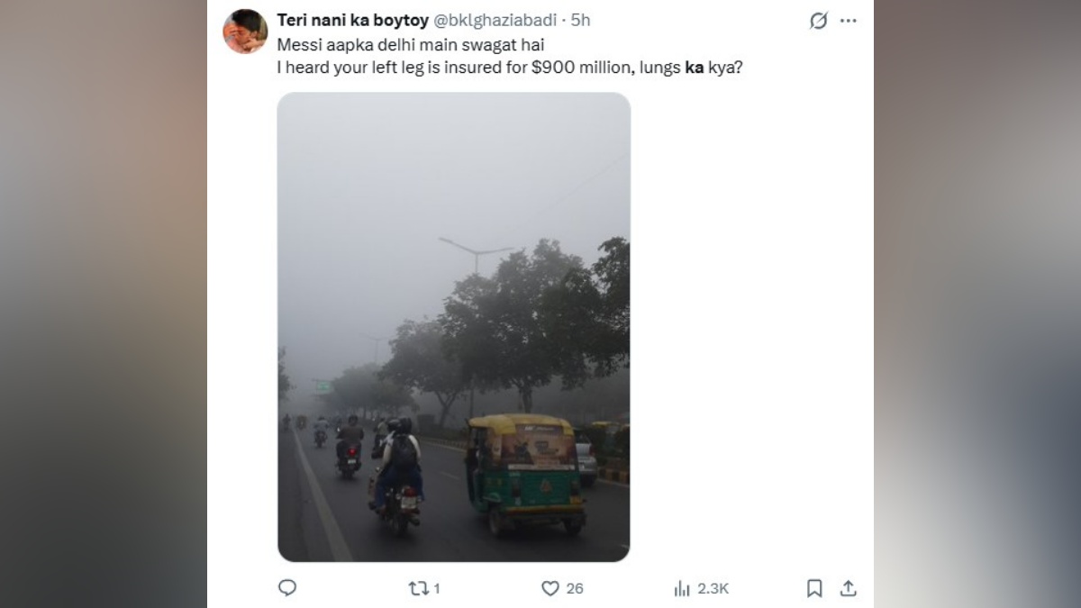Share the post via the upload icon
This screenshot has width=1081, height=608.
[x=848, y=587]
